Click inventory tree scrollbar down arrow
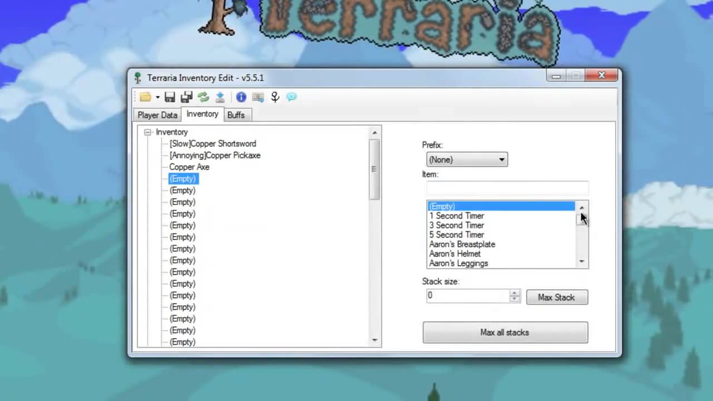The height and width of the screenshot is (401, 713). point(374,340)
